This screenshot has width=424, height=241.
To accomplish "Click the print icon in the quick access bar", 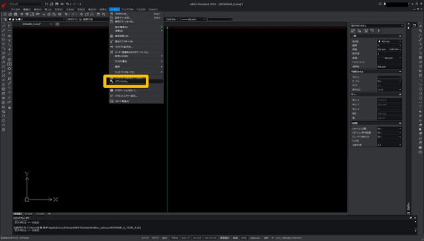I will pyautogui.click(x=62, y=4).
